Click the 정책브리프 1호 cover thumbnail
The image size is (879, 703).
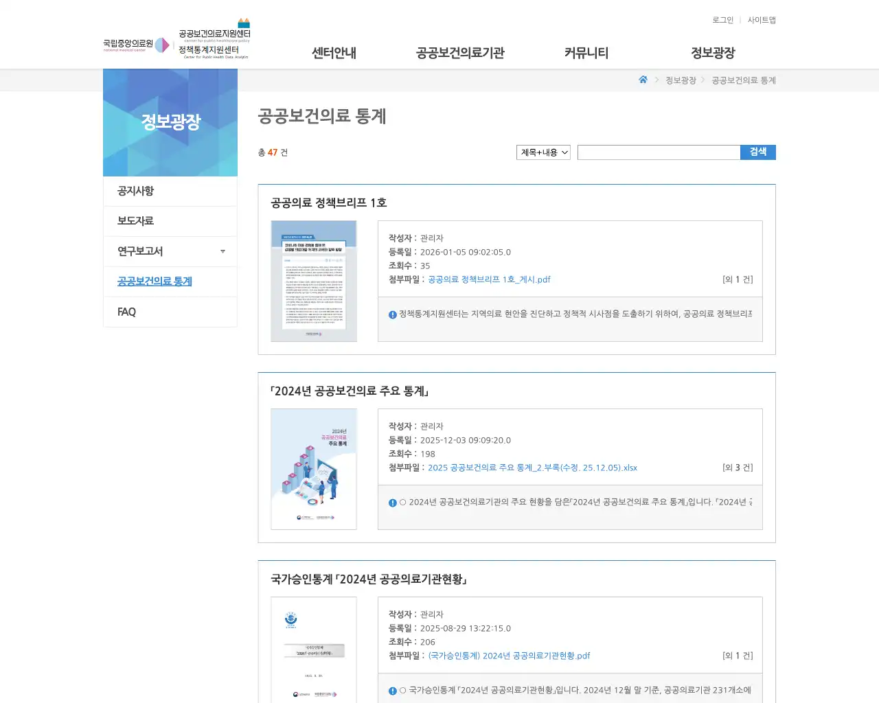tap(314, 281)
